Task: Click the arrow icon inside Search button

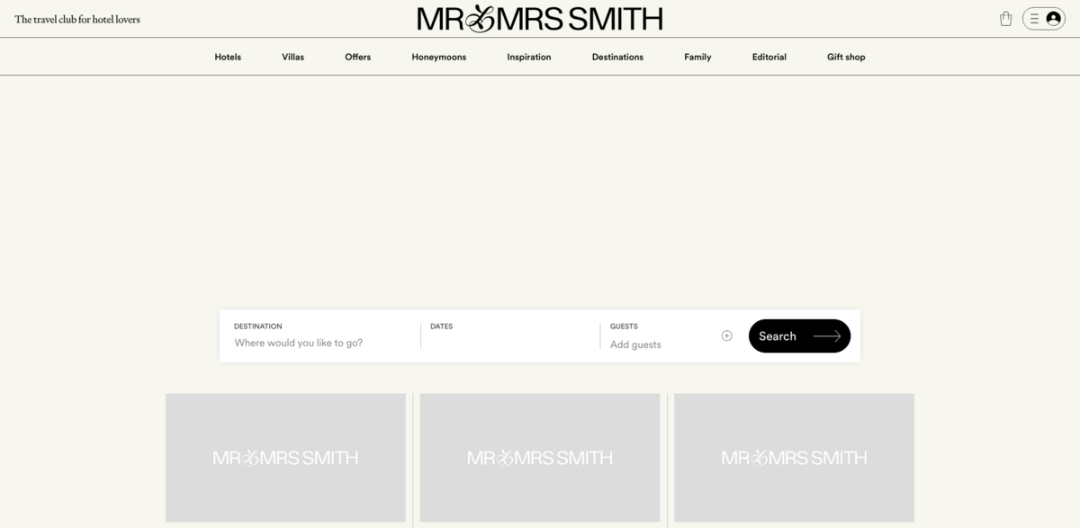Action: click(x=826, y=336)
